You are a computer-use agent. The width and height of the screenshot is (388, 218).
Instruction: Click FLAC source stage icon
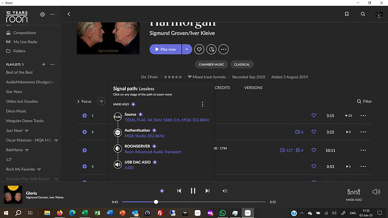click(x=118, y=117)
